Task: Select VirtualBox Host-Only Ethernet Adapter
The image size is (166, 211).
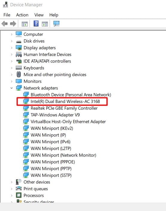Action: [x=68, y=121]
